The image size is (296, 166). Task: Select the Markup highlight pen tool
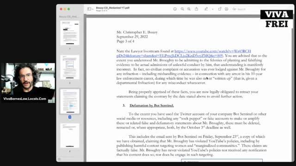[206, 9]
